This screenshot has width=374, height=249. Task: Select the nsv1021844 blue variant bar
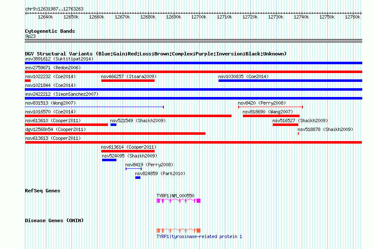pos(193,89)
